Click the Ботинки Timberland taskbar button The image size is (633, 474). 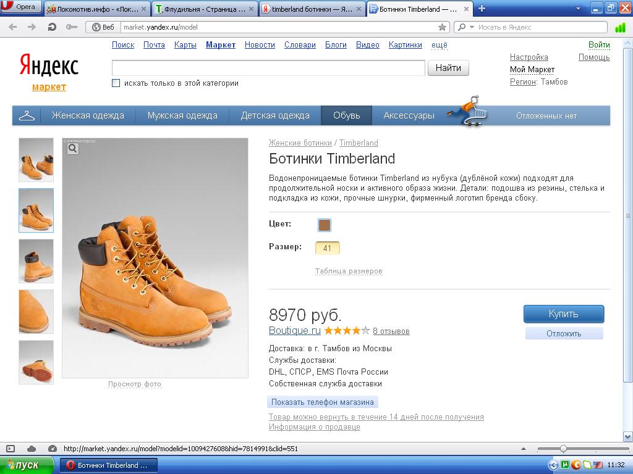[108, 465]
